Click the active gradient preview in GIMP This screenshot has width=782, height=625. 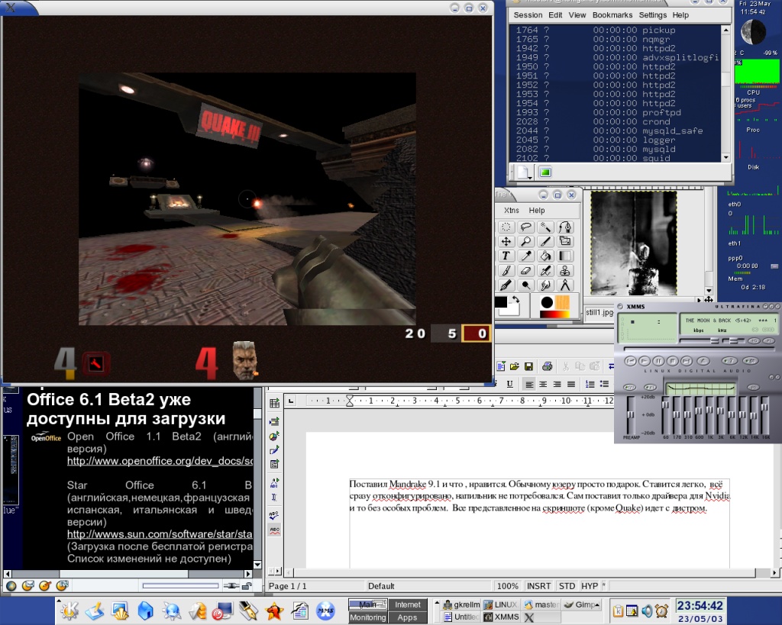point(554,314)
